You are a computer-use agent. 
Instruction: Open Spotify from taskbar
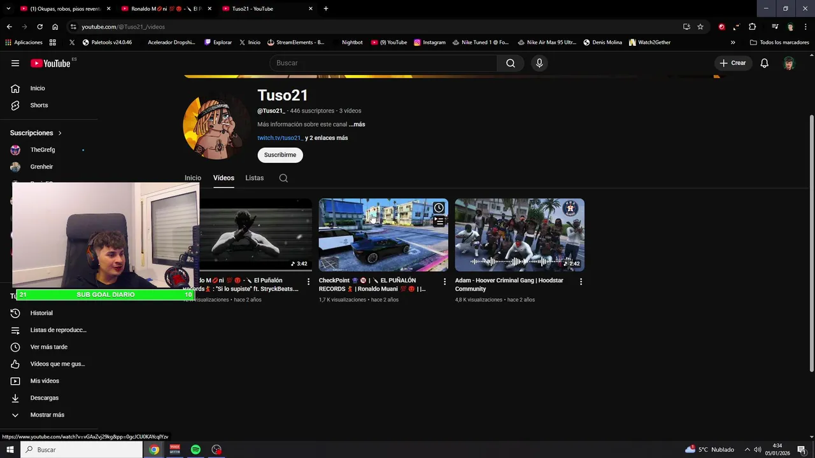[195, 450]
